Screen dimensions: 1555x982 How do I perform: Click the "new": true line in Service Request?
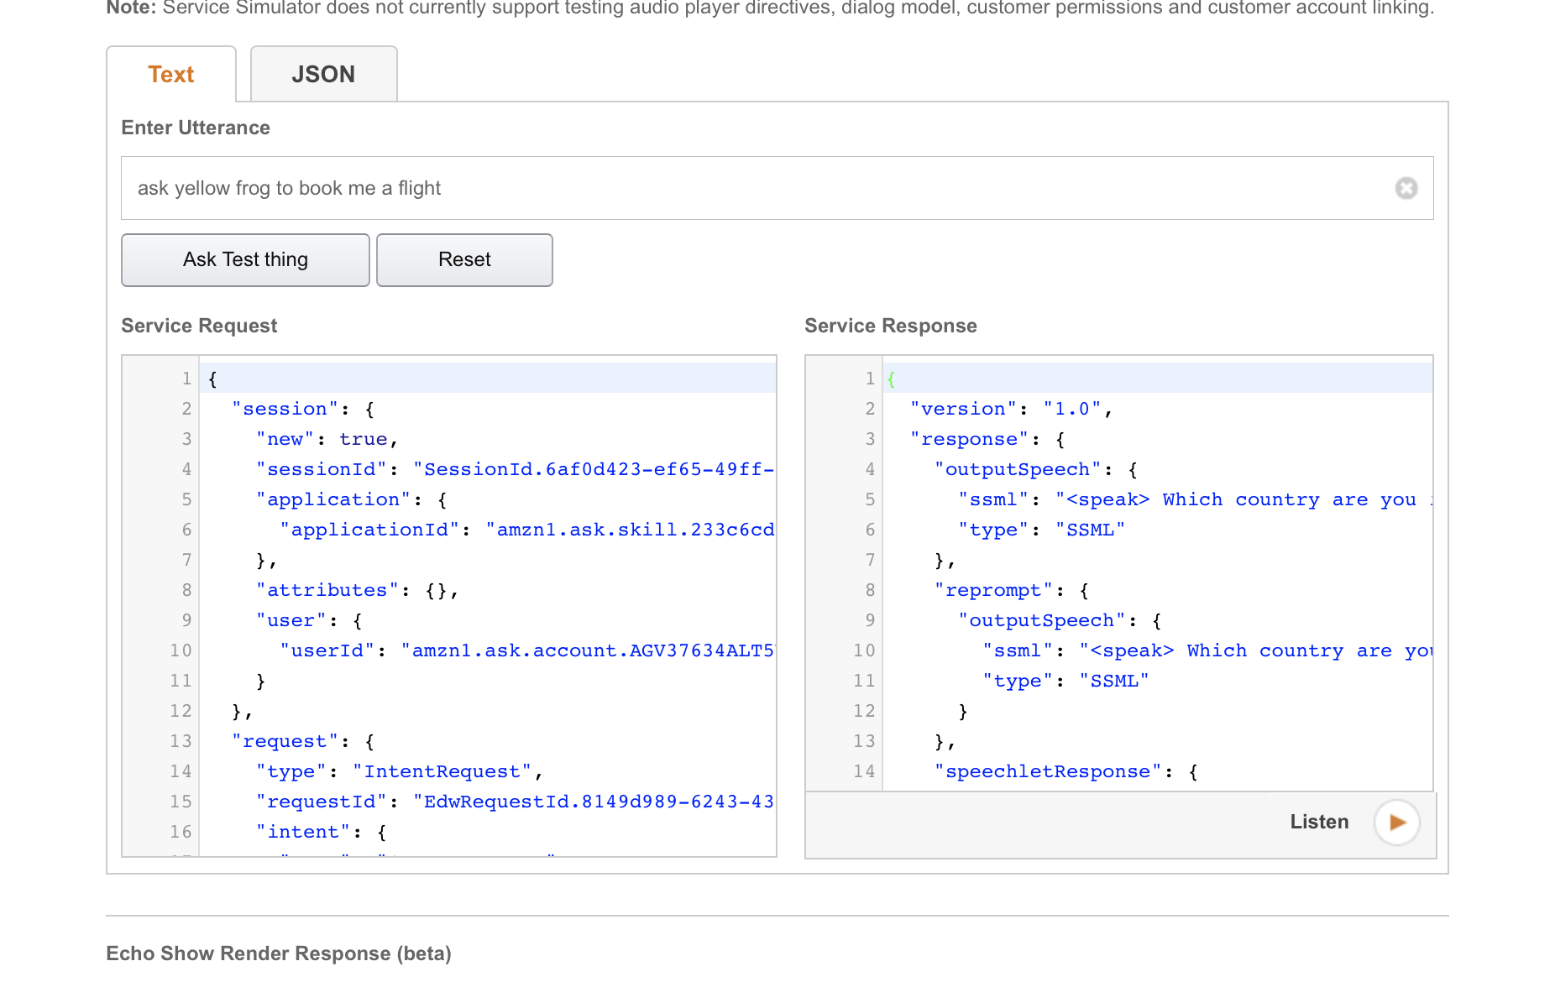327,439
